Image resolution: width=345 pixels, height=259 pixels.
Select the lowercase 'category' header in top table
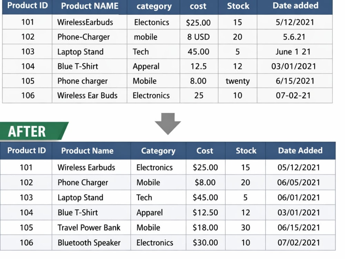pyautogui.click(x=154, y=6)
